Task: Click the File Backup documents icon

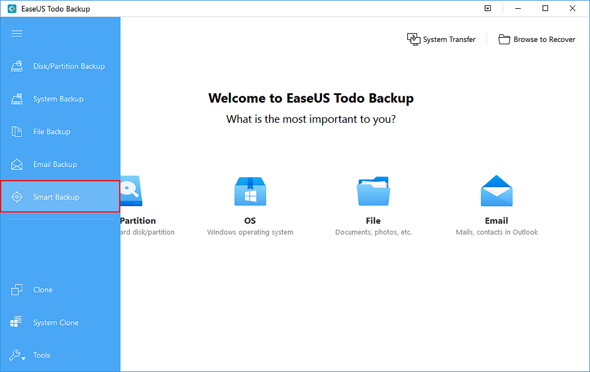Action: click(17, 132)
